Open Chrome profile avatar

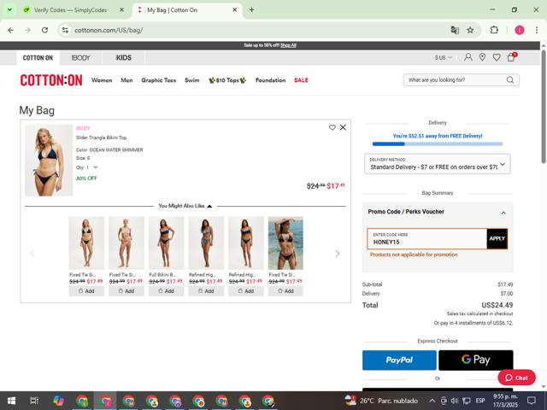pyautogui.click(x=520, y=30)
